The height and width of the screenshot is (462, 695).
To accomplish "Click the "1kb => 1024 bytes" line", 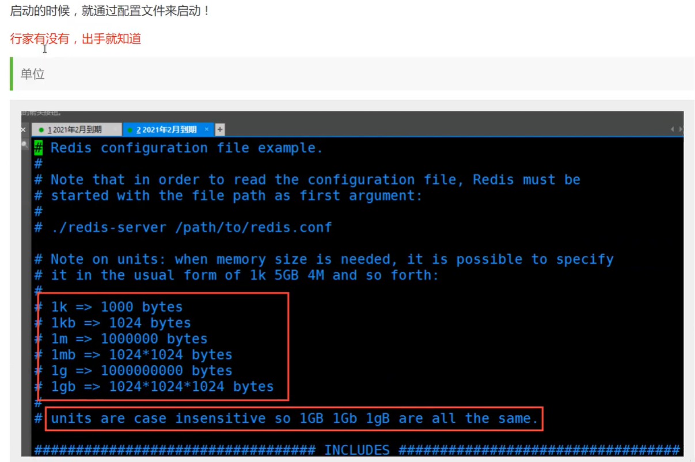I will pyautogui.click(x=121, y=323).
